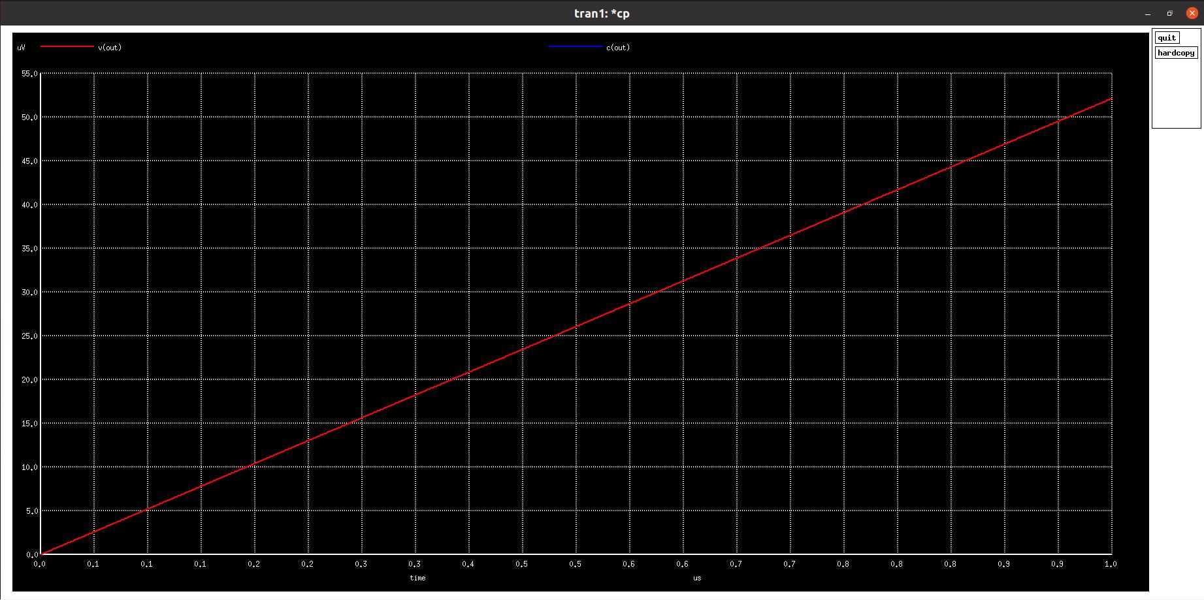Click the uV units label on the legend
Image resolution: width=1204 pixels, height=600 pixels.
(x=20, y=47)
